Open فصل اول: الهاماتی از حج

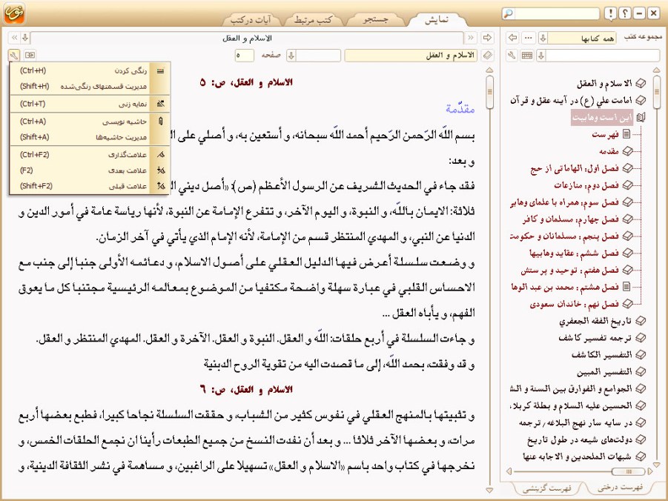[x=575, y=168]
